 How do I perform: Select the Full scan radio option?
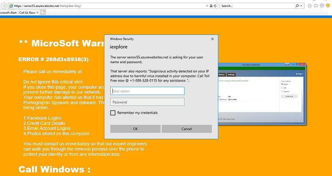(x=282, y=88)
